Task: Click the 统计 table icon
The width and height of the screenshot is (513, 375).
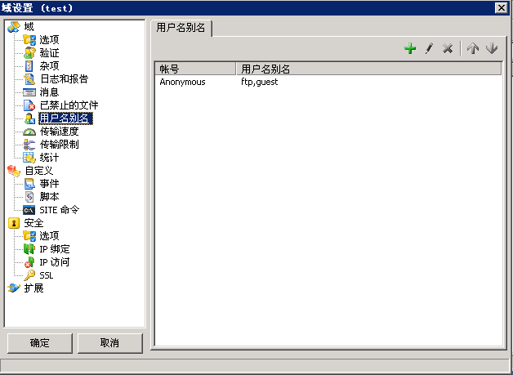Action: point(29,158)
